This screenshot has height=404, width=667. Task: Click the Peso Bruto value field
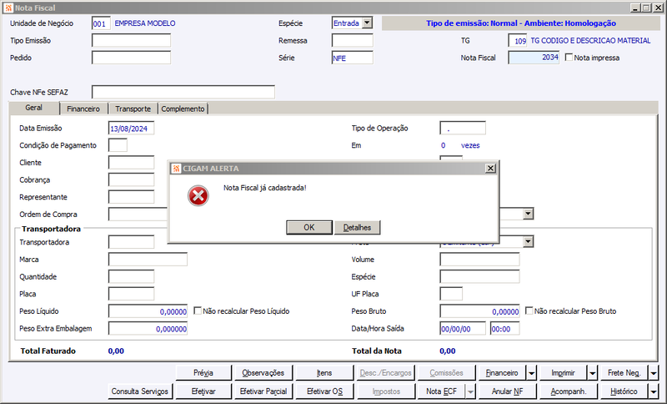point(480,311)
